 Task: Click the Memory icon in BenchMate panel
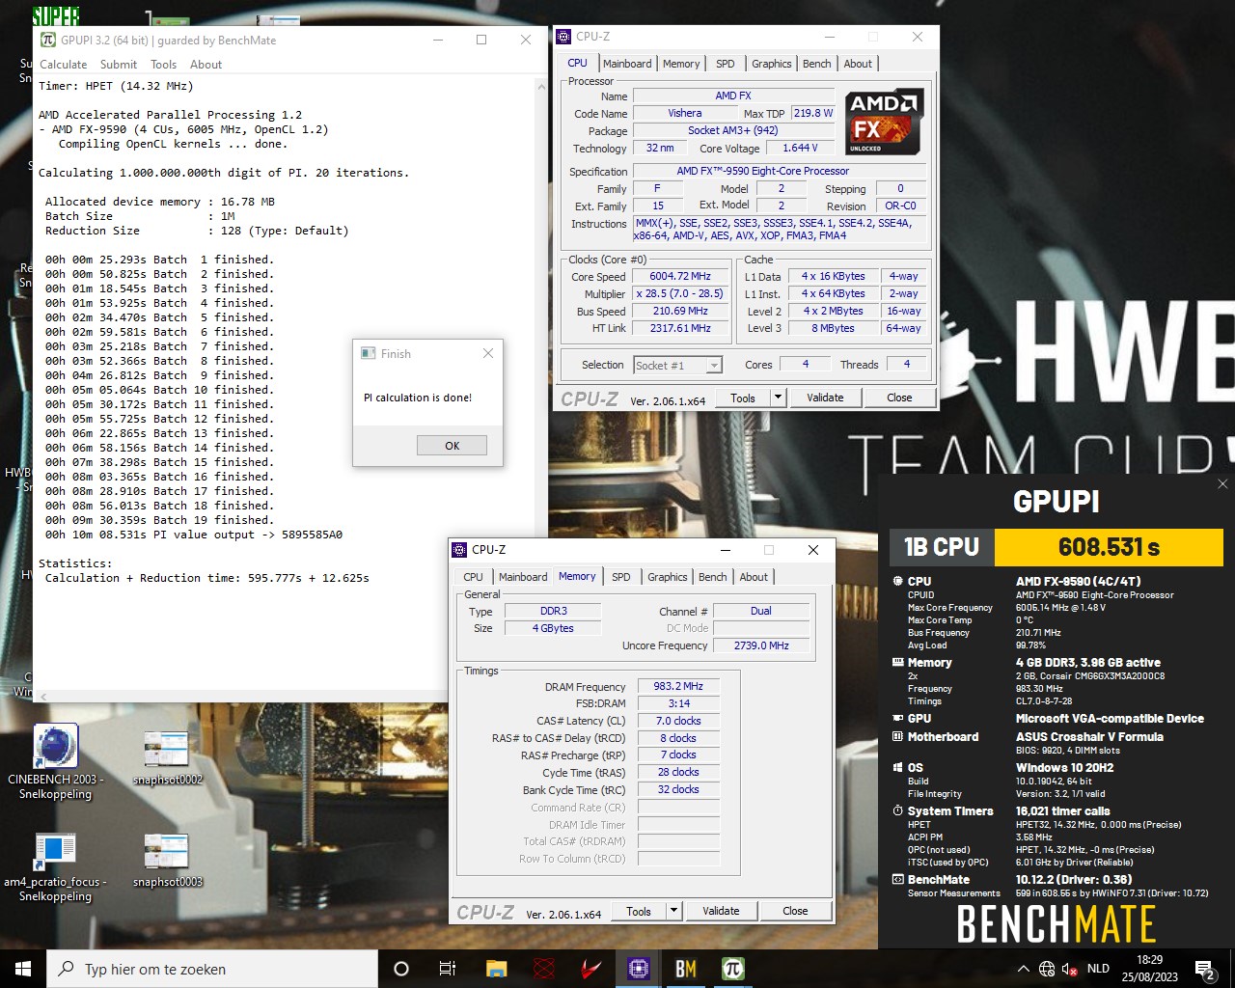897,663
